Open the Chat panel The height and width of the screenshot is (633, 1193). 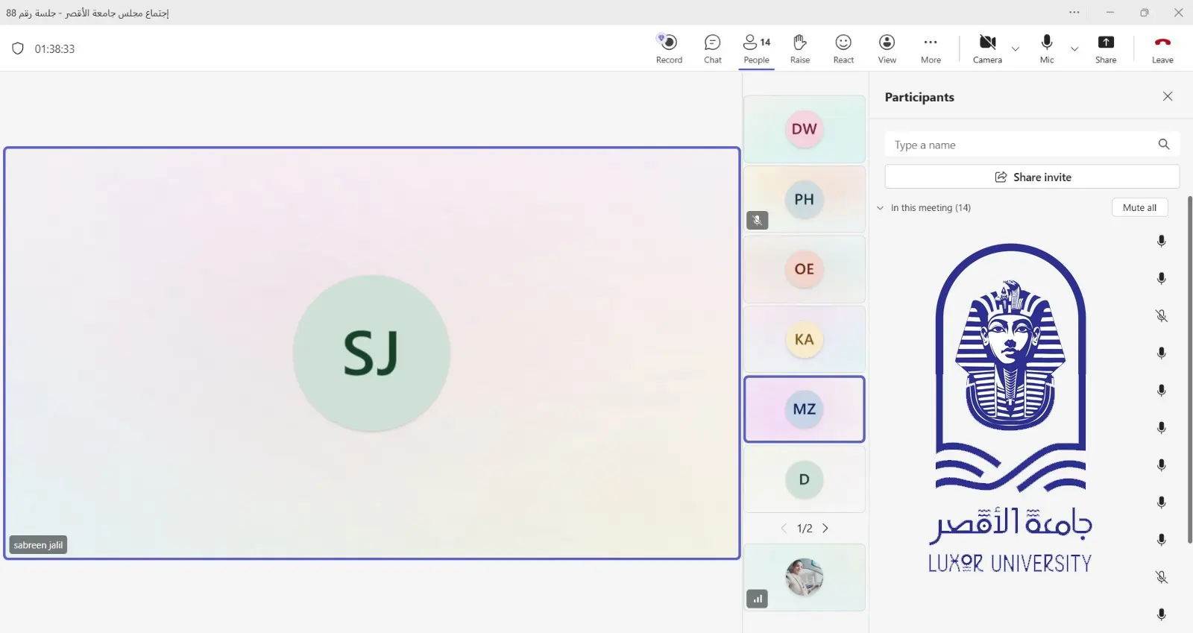712,49
